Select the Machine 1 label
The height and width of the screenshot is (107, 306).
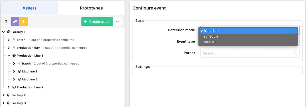pos(30,72)
